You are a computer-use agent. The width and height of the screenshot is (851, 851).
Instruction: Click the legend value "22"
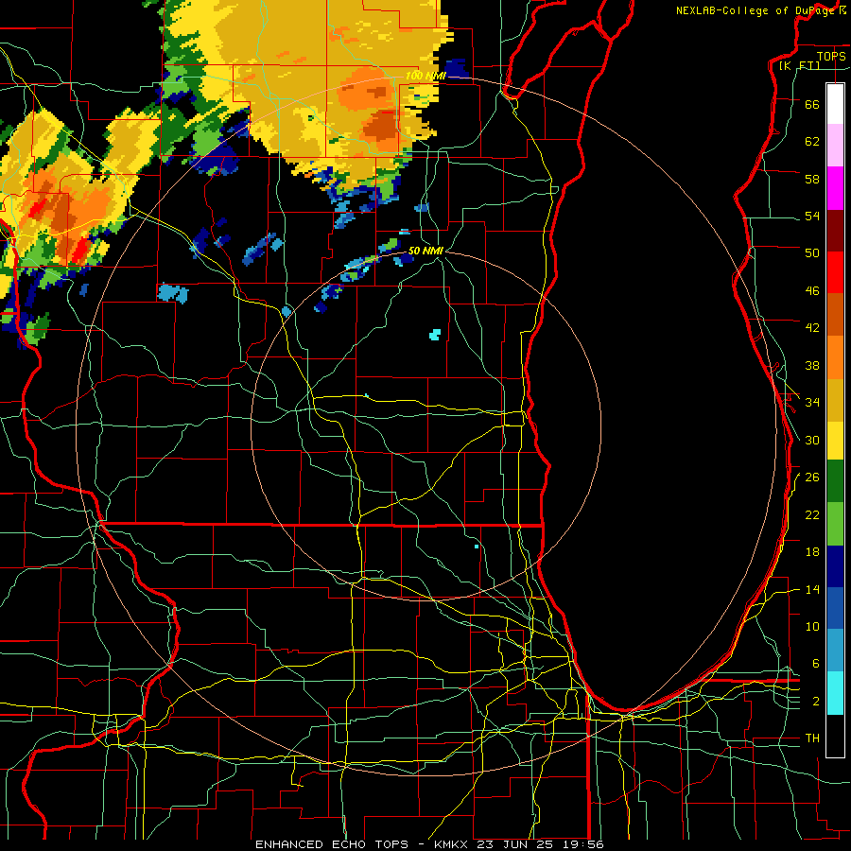812,514
